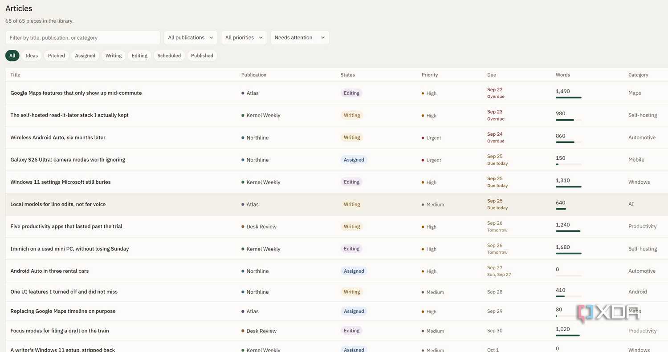Open "Five productivity apps that lasted past the trial"
This screenshot has width=668, height=352.
point(66,227)
